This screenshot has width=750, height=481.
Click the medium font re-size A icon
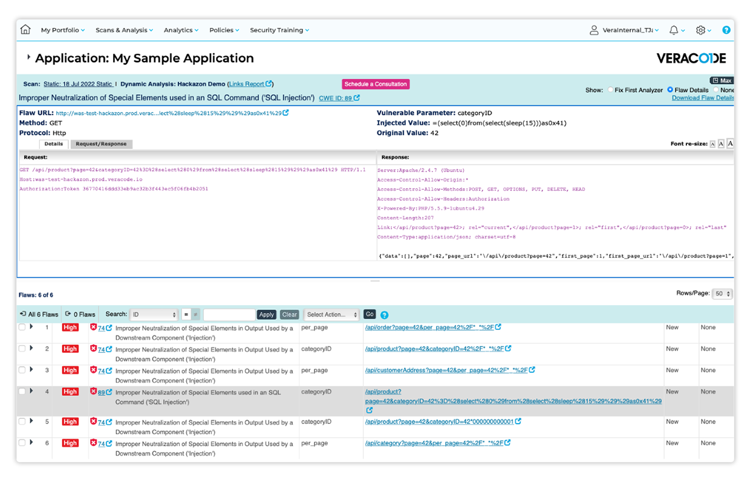click(x=721, y=144)
